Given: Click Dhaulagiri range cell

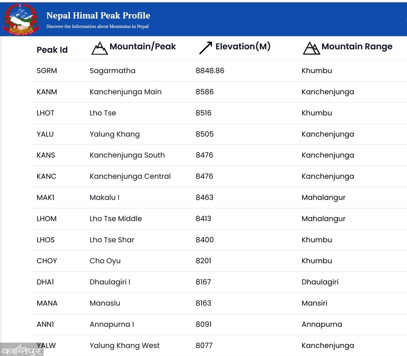Looking at the screenshot, I should click(x=320, y=282).
